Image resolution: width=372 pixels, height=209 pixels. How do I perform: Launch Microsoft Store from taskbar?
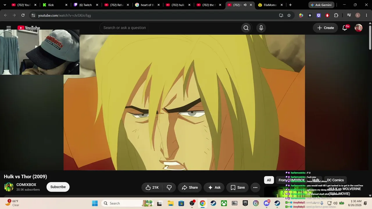(x=181, y=203)
